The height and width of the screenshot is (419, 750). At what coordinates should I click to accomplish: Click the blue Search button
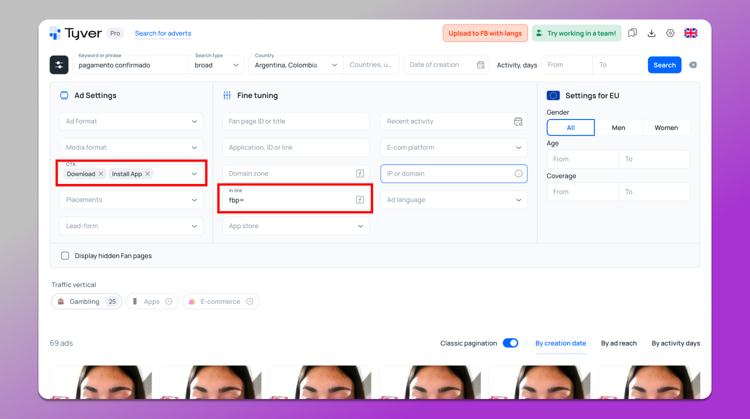664,65
